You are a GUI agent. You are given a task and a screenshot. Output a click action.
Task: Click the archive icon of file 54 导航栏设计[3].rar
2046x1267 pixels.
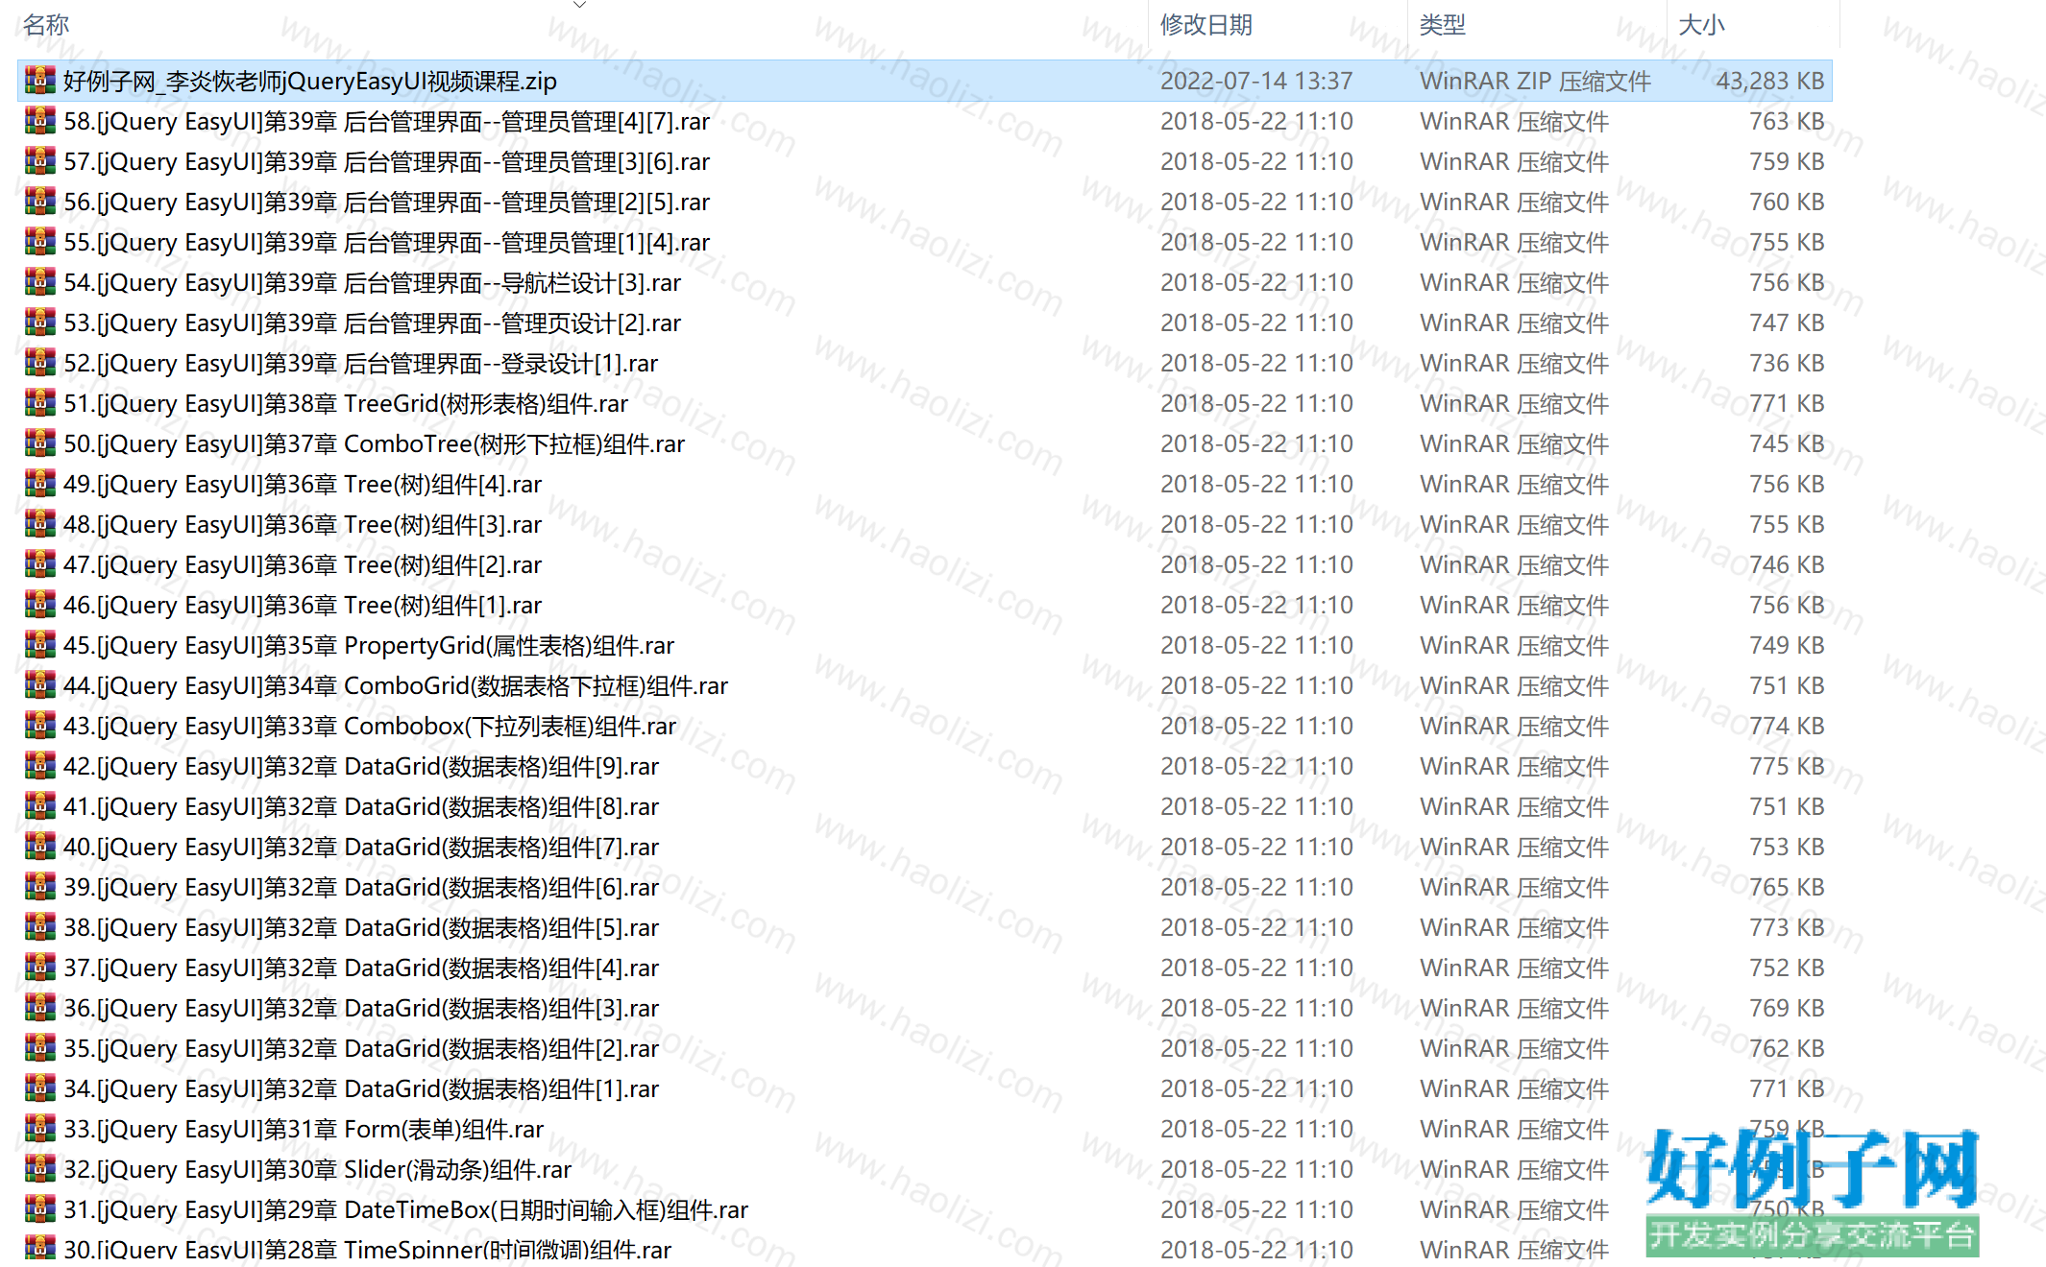pos(39,282)
